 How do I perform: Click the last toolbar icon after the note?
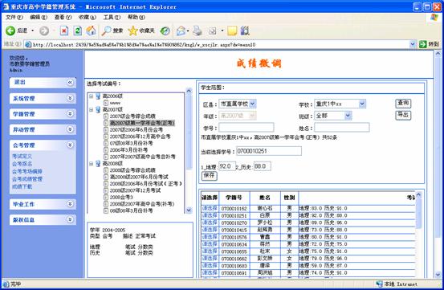245,31
